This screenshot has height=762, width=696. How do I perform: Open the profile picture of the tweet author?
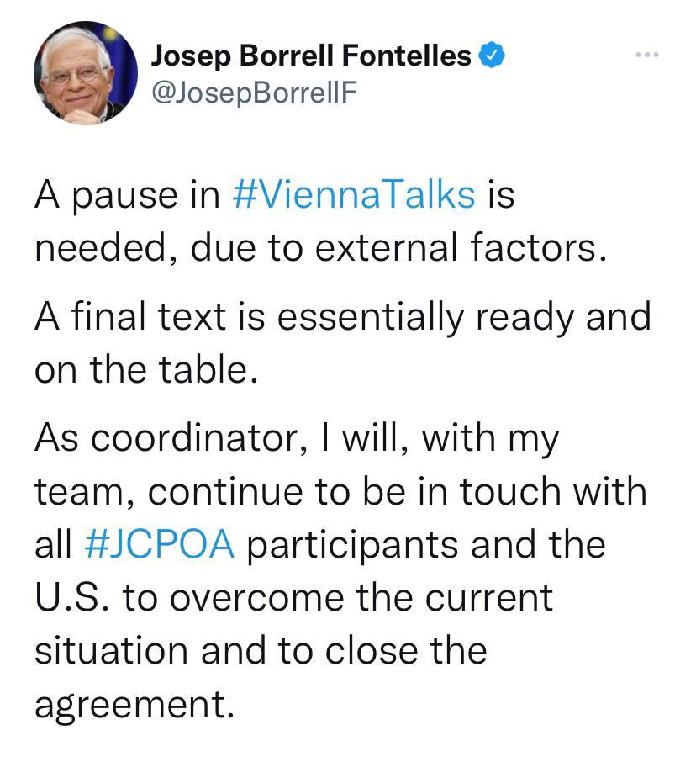click(85, 73)
